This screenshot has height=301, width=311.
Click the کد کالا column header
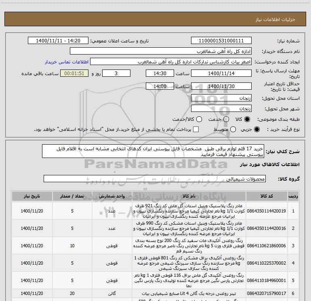267,196
